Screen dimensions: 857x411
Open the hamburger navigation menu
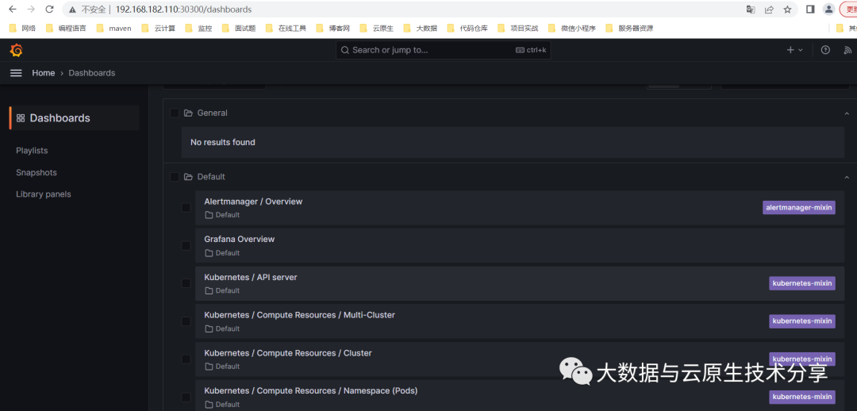(x=16, y=73)
